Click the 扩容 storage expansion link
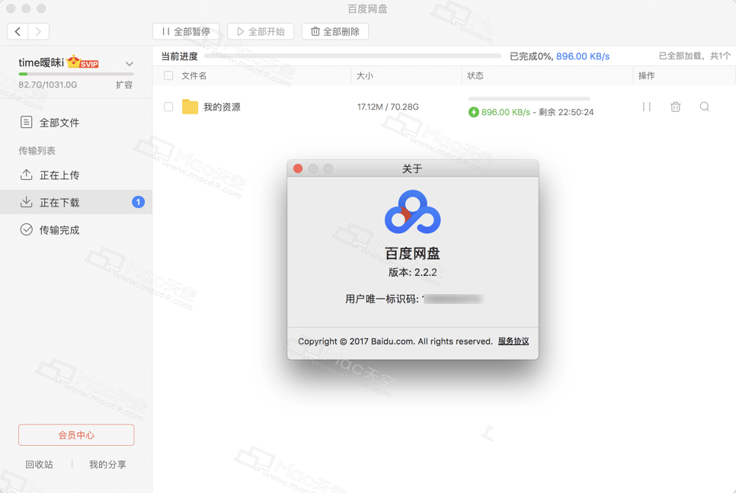Image resolution: width=736 pixels, height=493 pixels. point(124,85)
